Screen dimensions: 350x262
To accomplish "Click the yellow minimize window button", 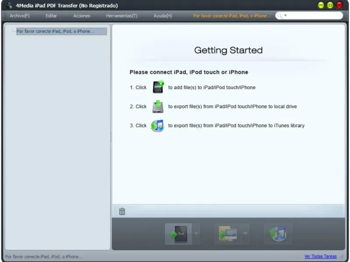I will point(321,5).
